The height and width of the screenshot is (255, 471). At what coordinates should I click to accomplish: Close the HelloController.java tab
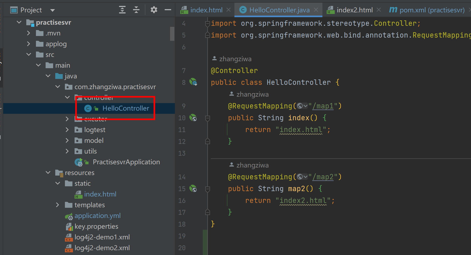(x=316, y=10)
